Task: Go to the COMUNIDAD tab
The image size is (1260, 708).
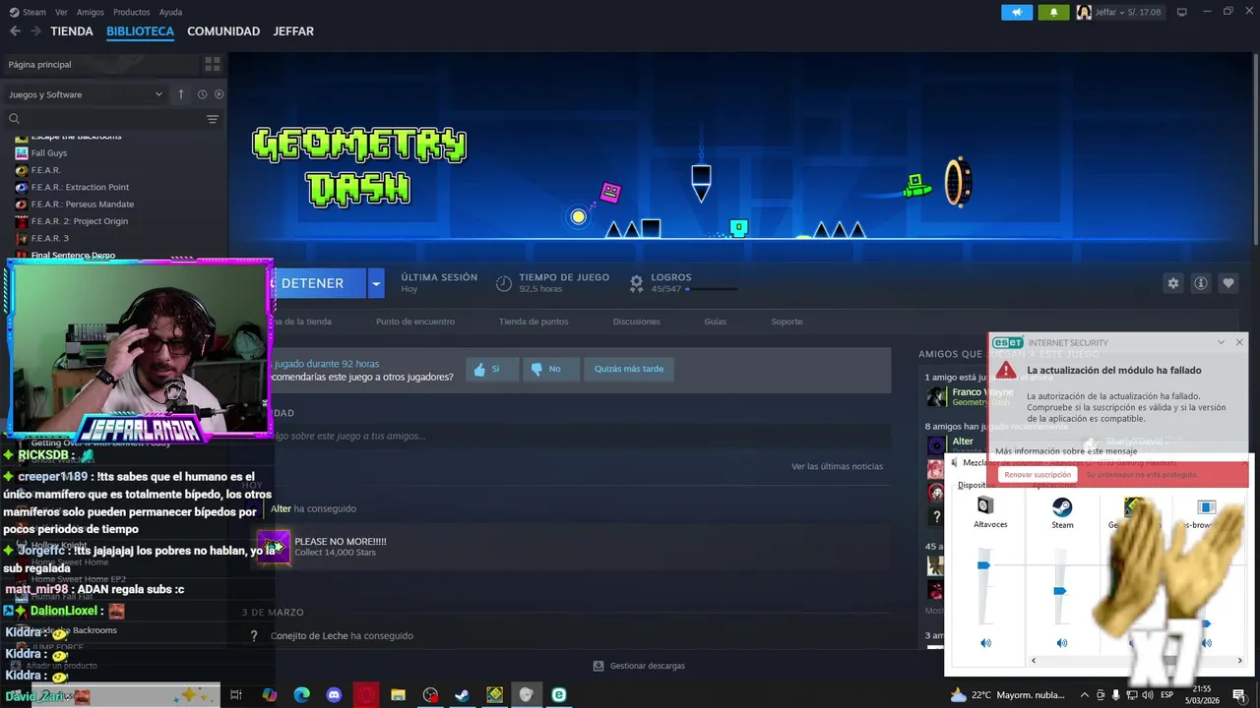Action: click(x=223, y=31)
